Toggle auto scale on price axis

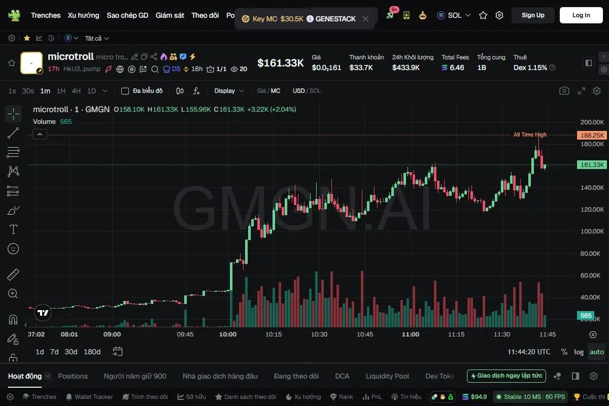[x=597, y=352]
